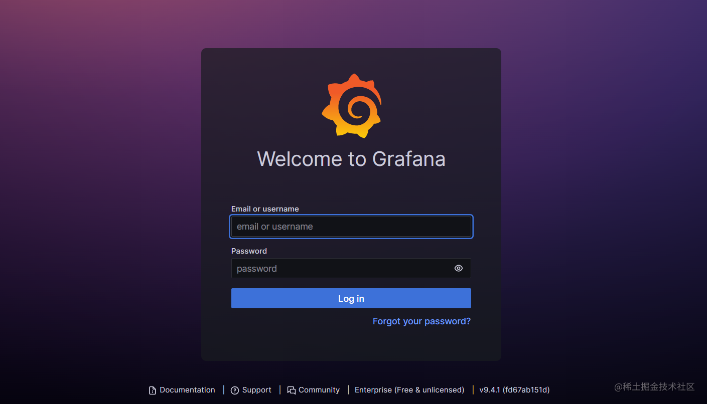The height and width of the screenshot is (404, 707).
Task: Click the version number v9.4.1 text
Action: click(x=514, y=389)
